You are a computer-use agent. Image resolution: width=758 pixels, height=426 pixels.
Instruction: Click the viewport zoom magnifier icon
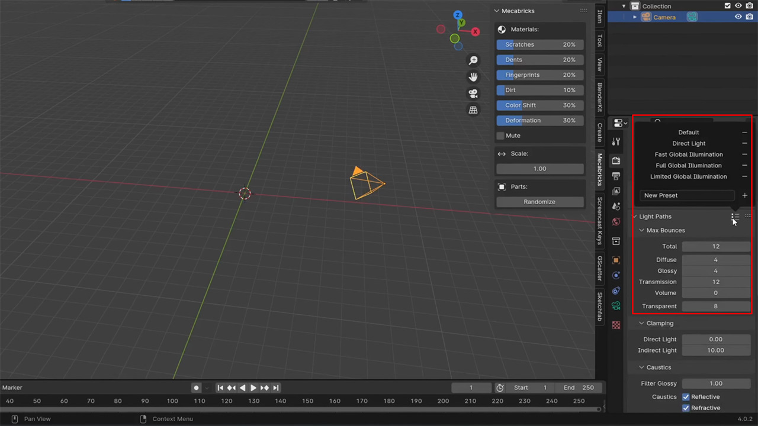[473, 60]
